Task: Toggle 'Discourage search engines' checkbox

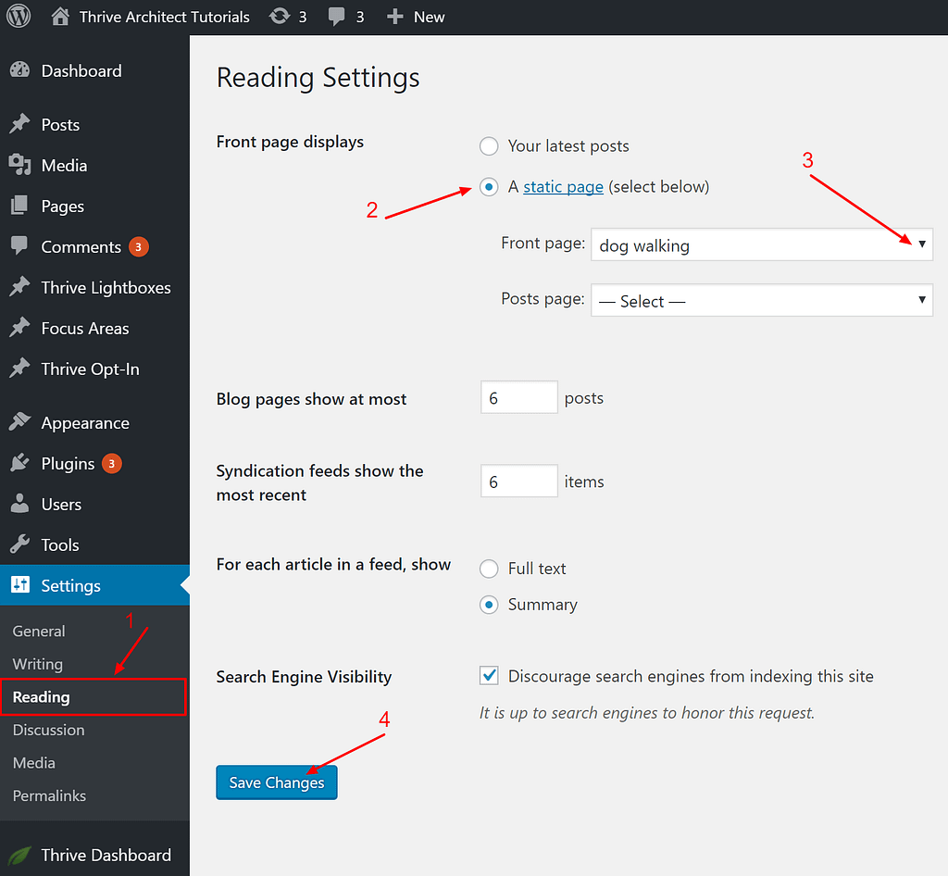Action: click(489, 675)
